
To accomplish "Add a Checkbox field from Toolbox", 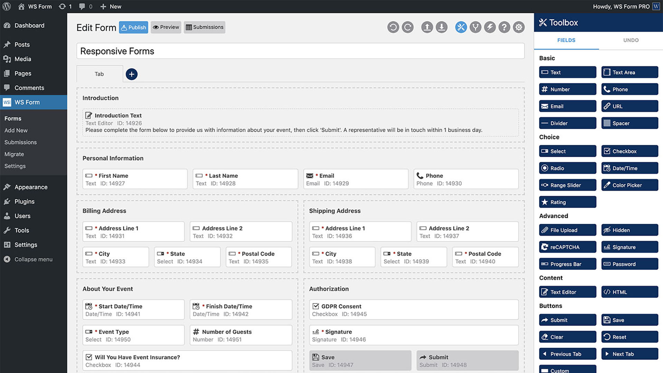I will (x=630, y=151).
